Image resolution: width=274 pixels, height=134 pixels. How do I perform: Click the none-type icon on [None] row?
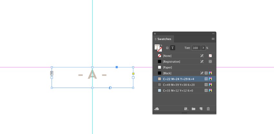210,56
